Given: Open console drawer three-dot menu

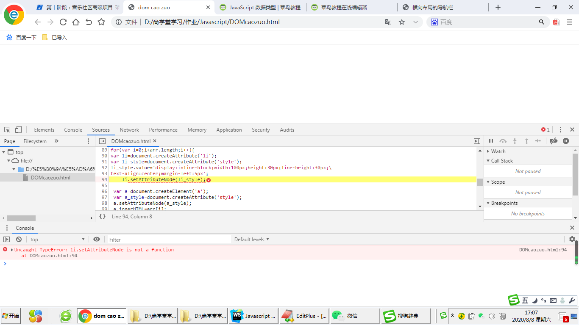Looking at the screenshot, I should coord(7,228).
